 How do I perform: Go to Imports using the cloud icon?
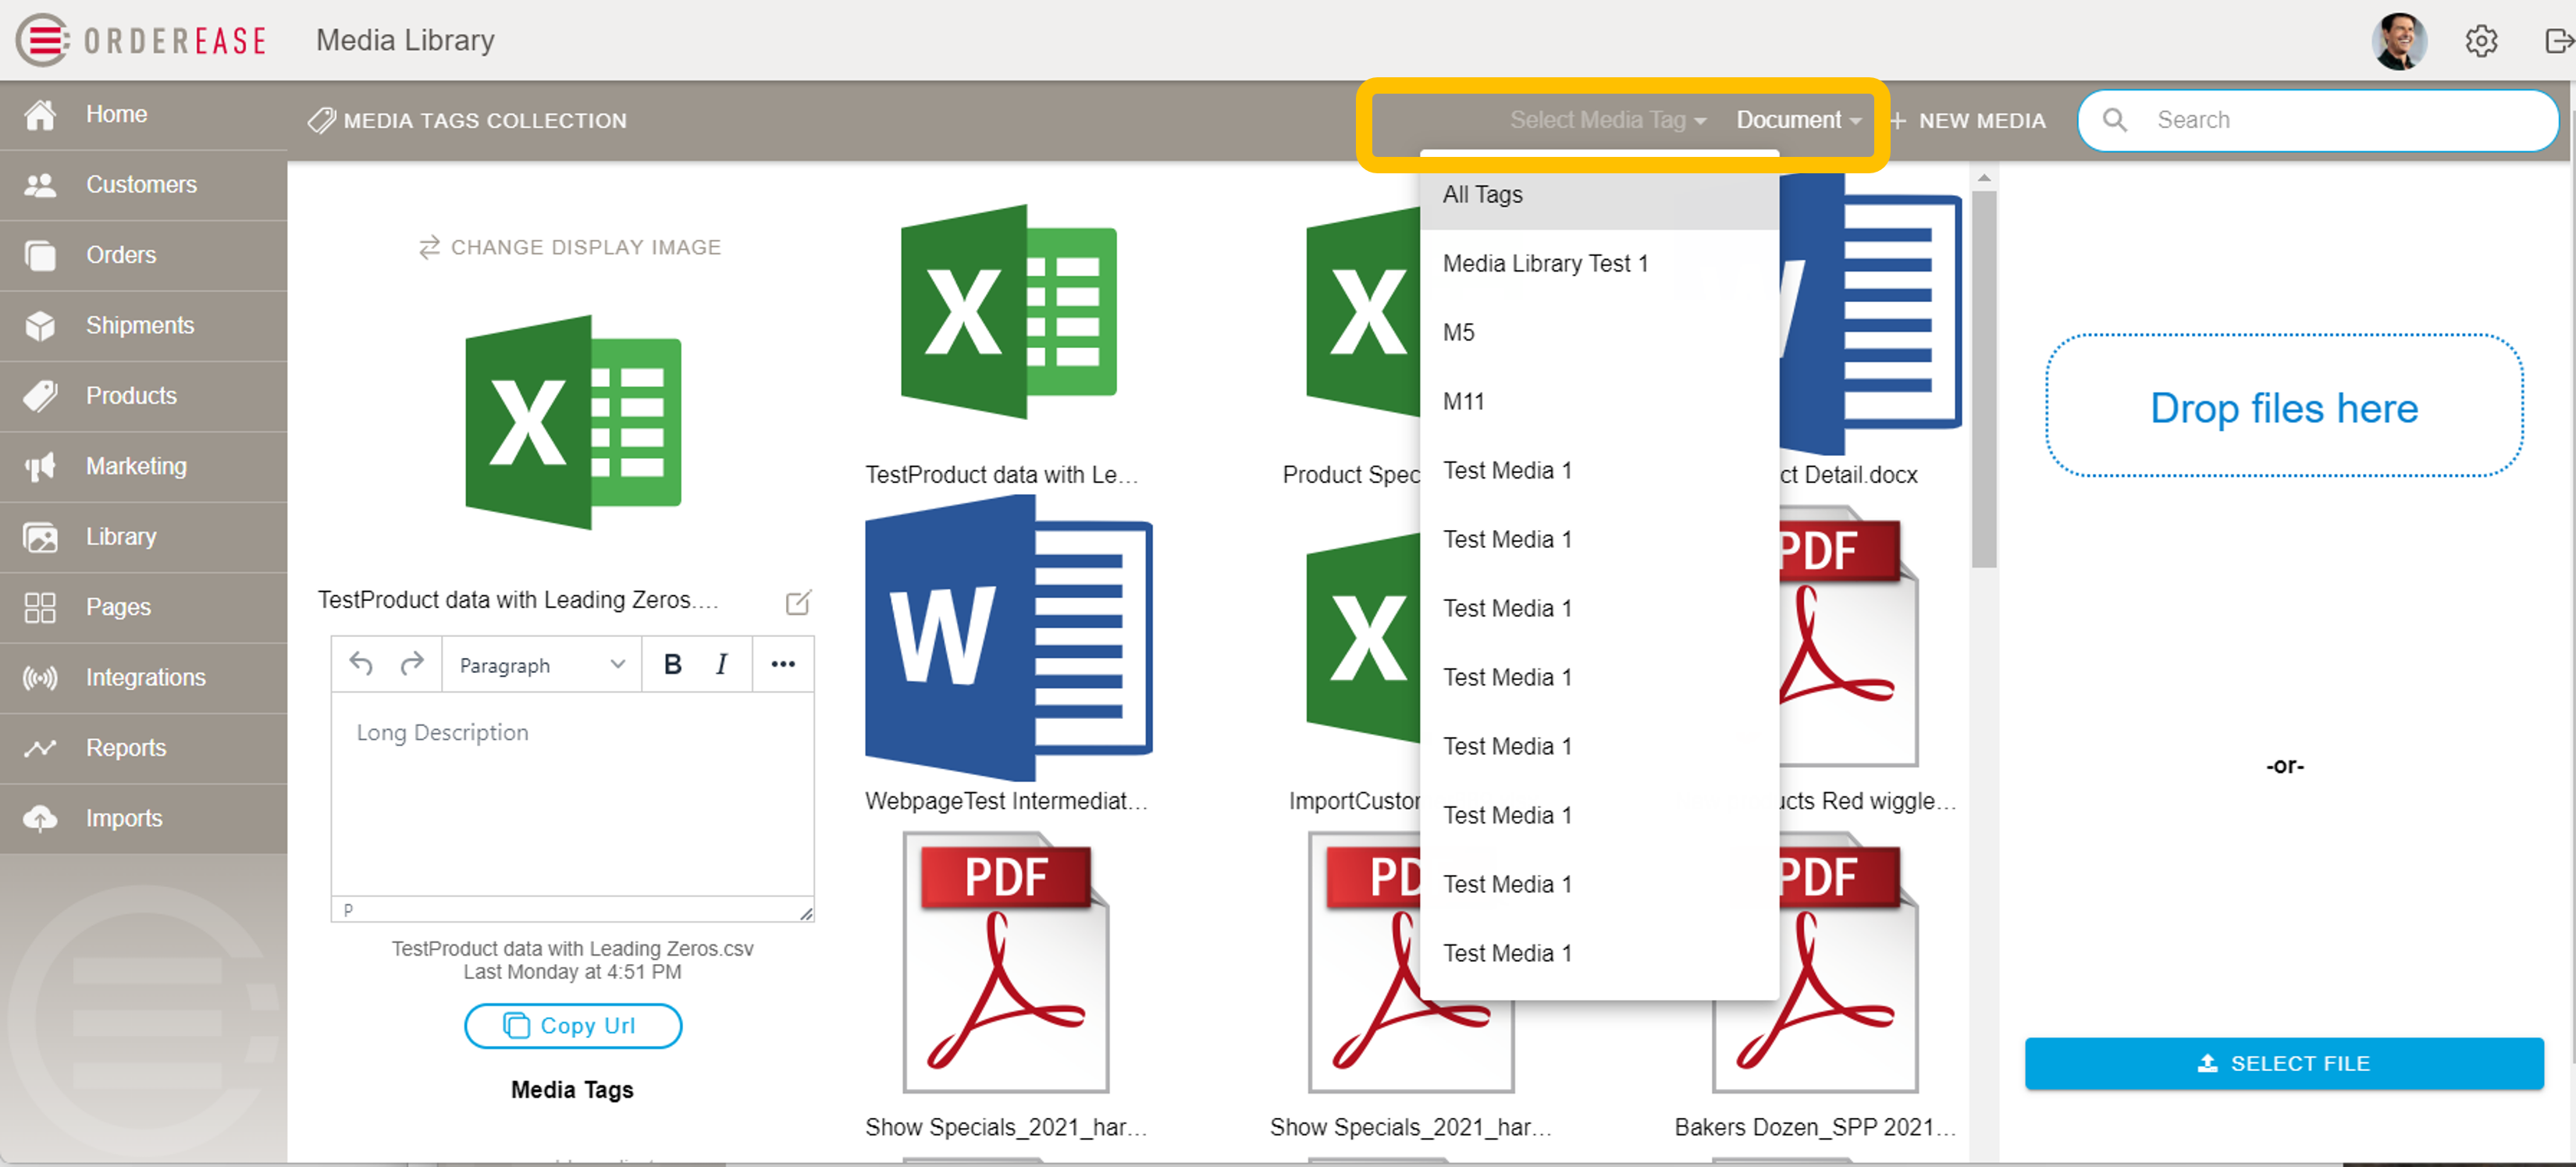[x=123, y=818]
